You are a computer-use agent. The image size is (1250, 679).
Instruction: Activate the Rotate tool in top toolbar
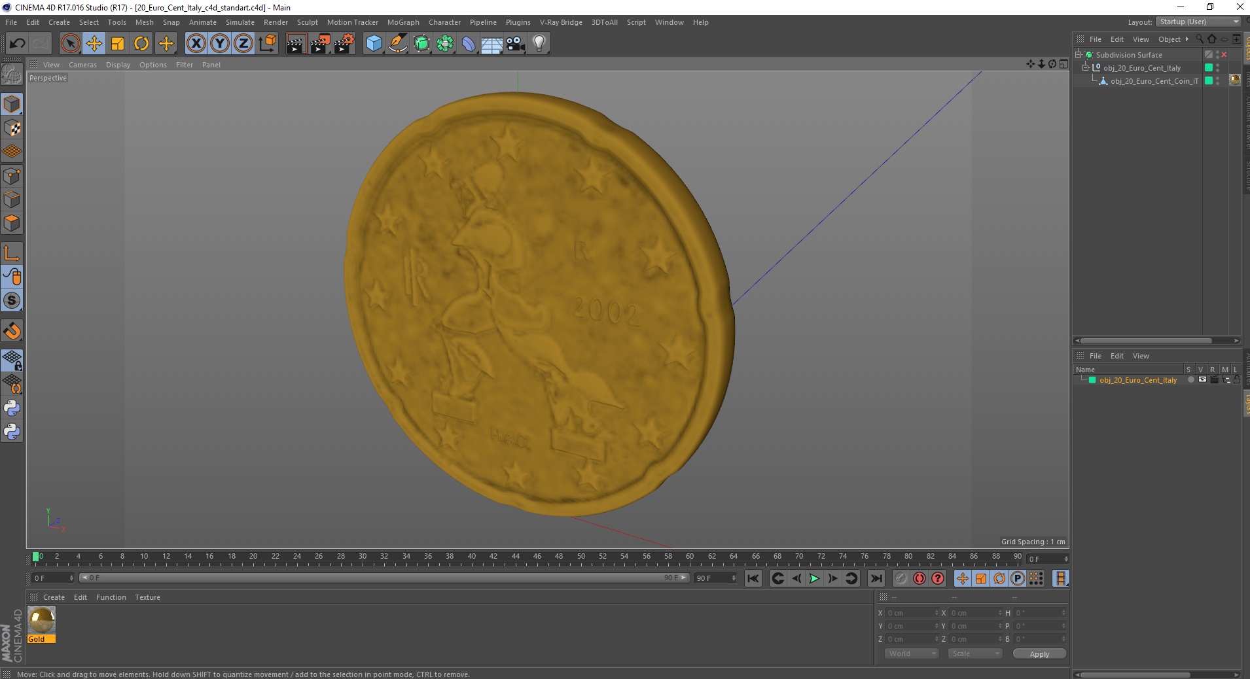[141, 44]
